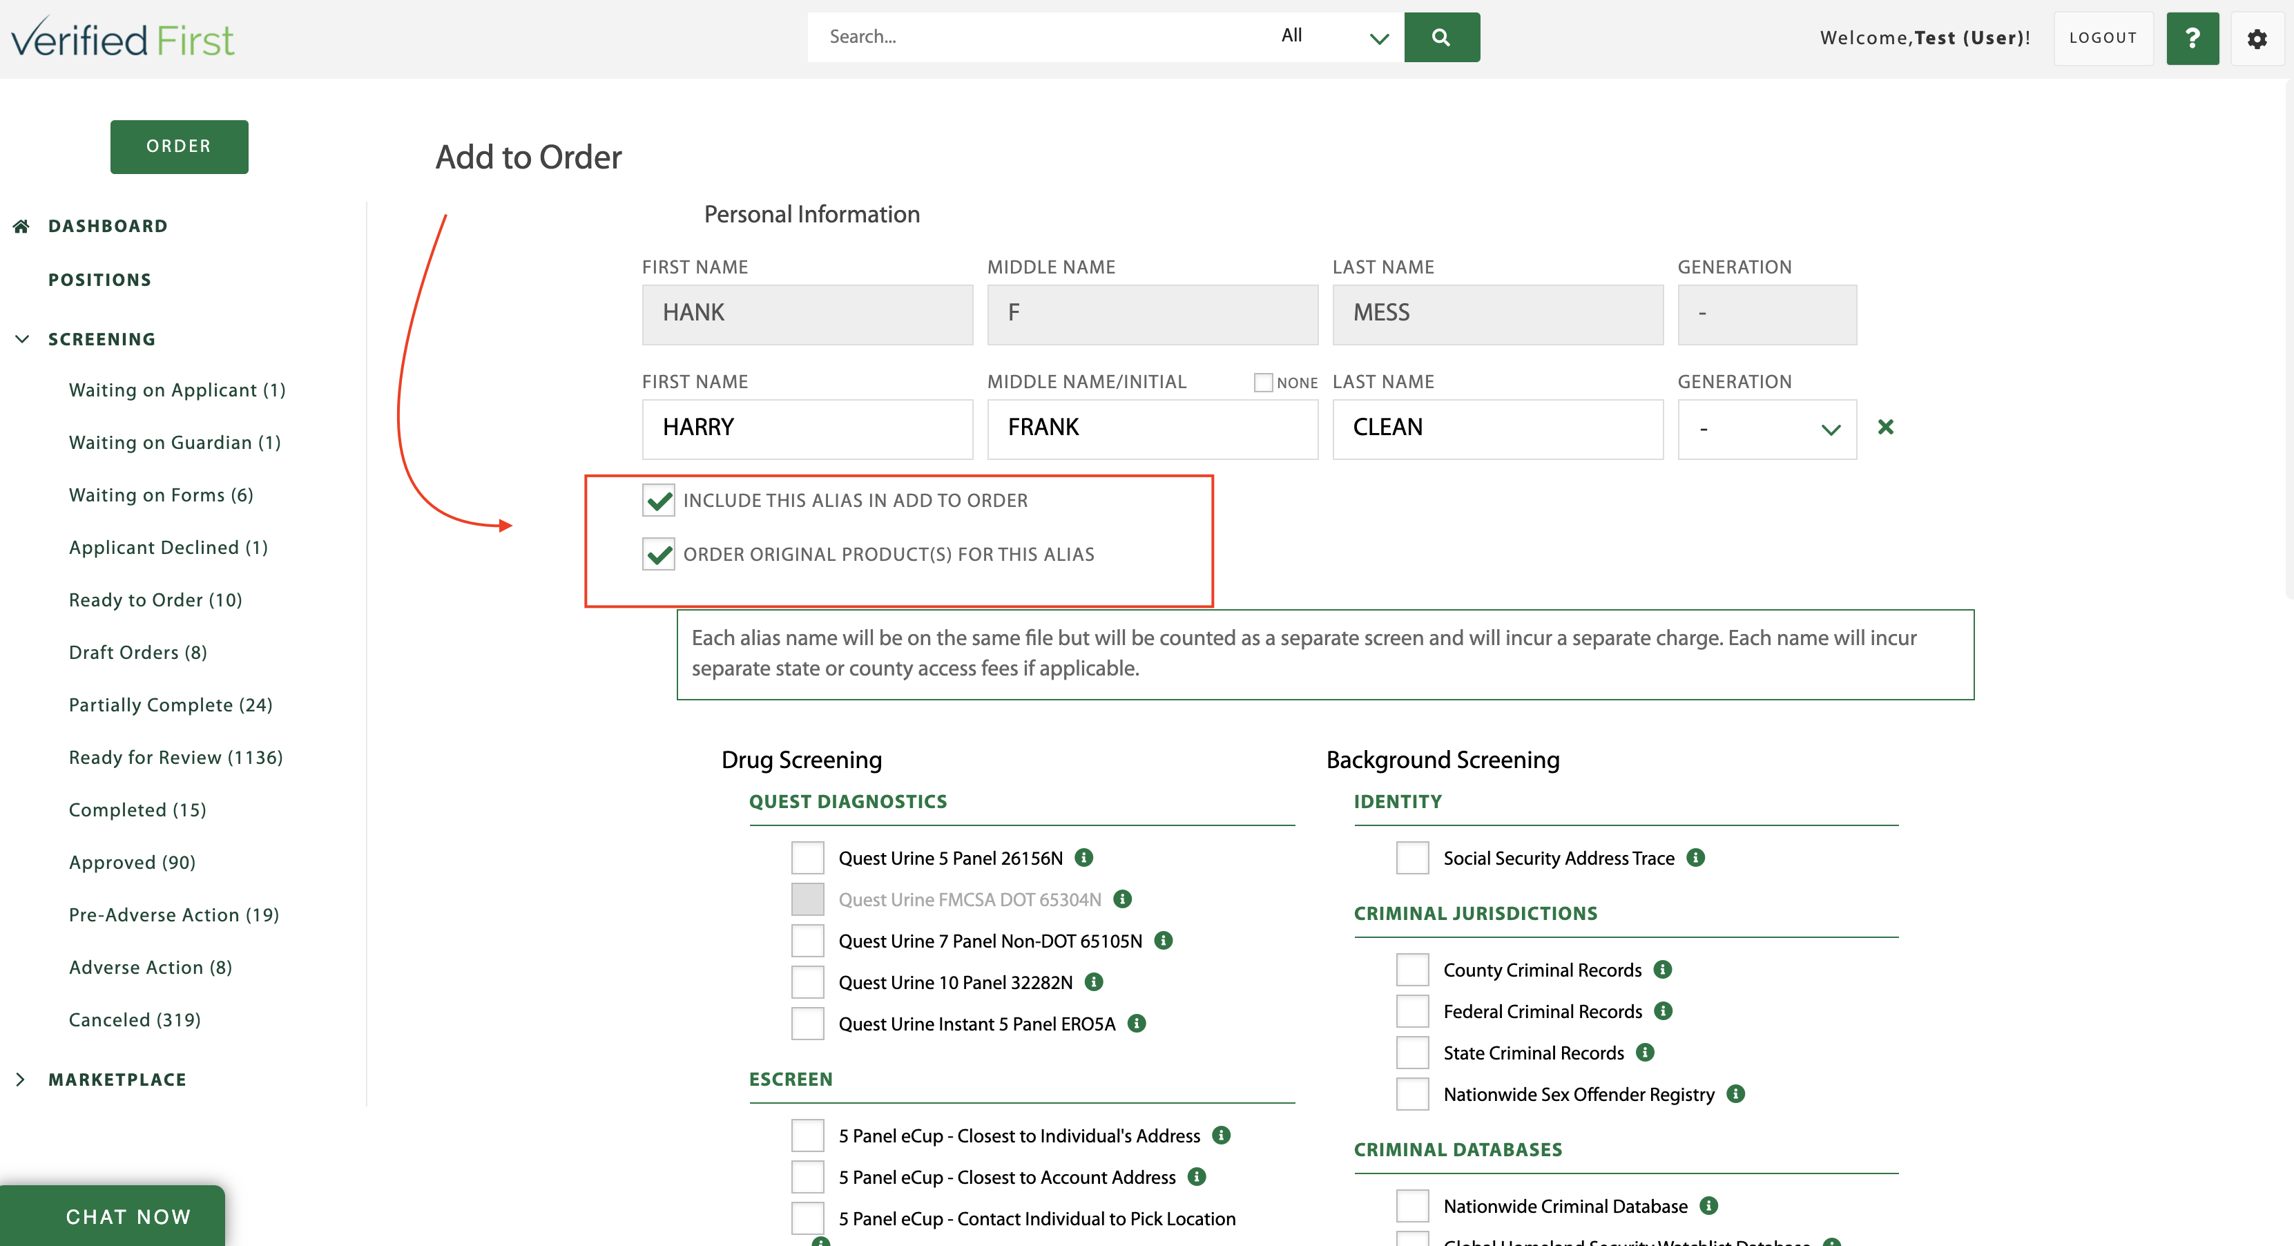The height and width of the screenshot is (1246, 2294).
Task: Open Pre-Adverse Action (19)
Action: (x=175, y=916)
